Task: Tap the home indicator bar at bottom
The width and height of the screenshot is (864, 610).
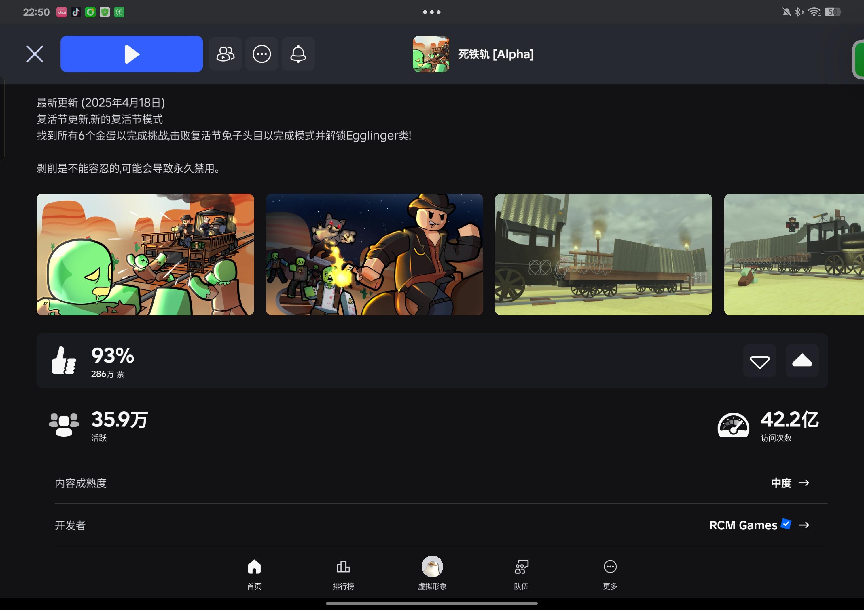Action: coord(432,603)
